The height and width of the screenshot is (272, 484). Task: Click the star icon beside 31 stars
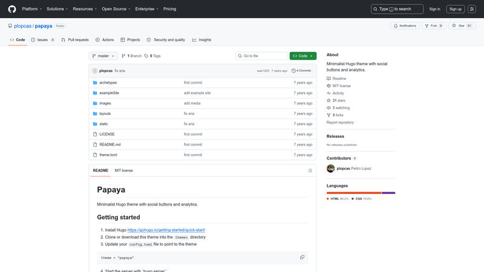329,100
